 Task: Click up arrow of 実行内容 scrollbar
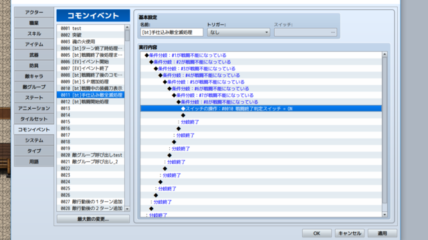pyautogui.click(x=385, y=55)
